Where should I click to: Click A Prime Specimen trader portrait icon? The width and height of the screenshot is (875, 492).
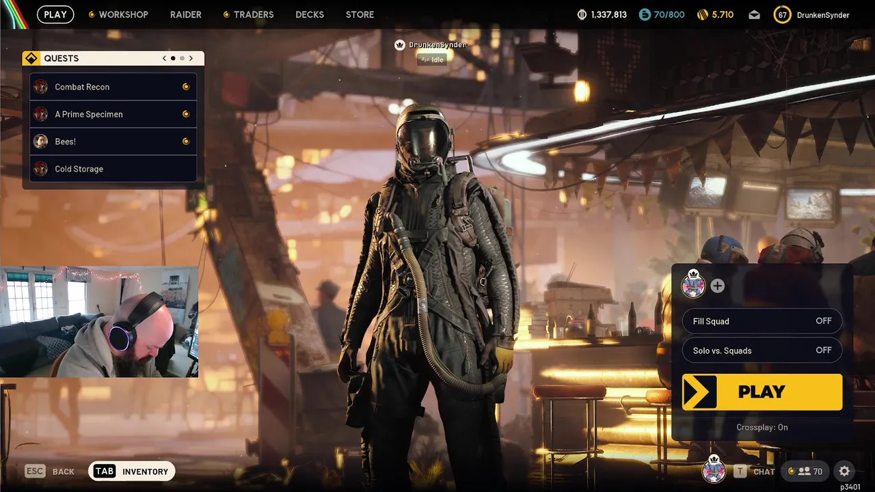40,114
